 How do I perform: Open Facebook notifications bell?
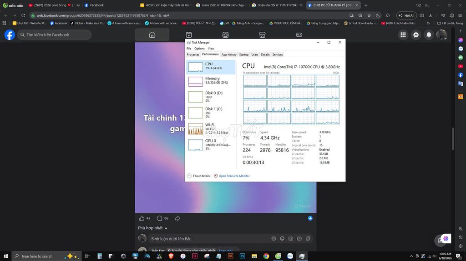coord(429,34)
